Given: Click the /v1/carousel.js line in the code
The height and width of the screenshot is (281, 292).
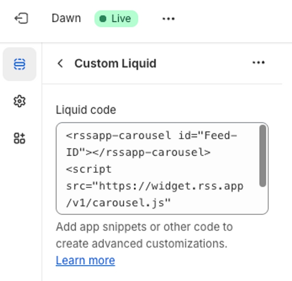Looking at the screenshot, I should (x=118, y=203).
